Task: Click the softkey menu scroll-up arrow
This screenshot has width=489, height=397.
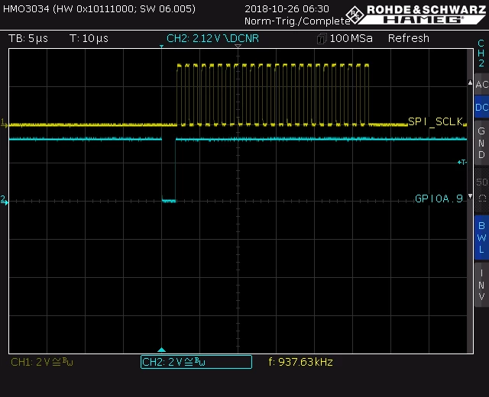Action: pos(470,83)
